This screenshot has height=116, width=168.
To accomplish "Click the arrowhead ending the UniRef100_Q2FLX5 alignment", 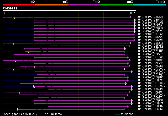I will [x=125, y=49].
